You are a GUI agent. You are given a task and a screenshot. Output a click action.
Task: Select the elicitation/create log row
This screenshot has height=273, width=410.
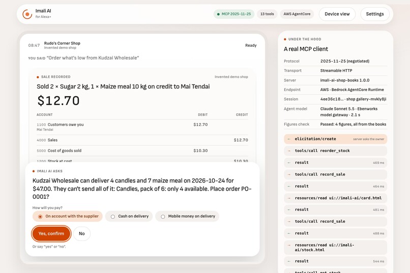pyautogui.click(x=336, y=139)
